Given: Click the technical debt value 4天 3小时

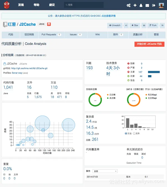Looking at the screenshot, I should coord(113,71).
